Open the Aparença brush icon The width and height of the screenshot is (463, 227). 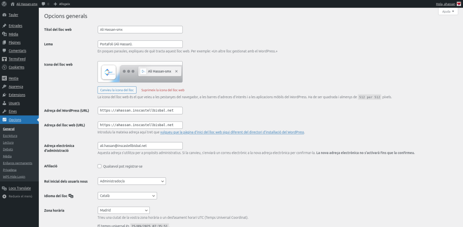(4, 86)
